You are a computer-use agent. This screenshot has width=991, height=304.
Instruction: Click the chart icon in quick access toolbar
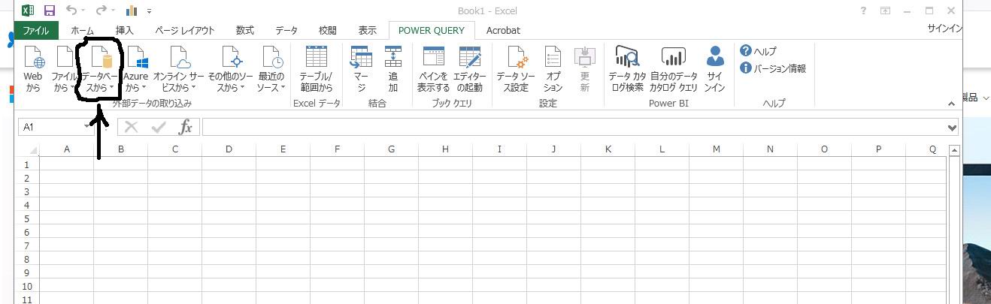coord(132,11)
